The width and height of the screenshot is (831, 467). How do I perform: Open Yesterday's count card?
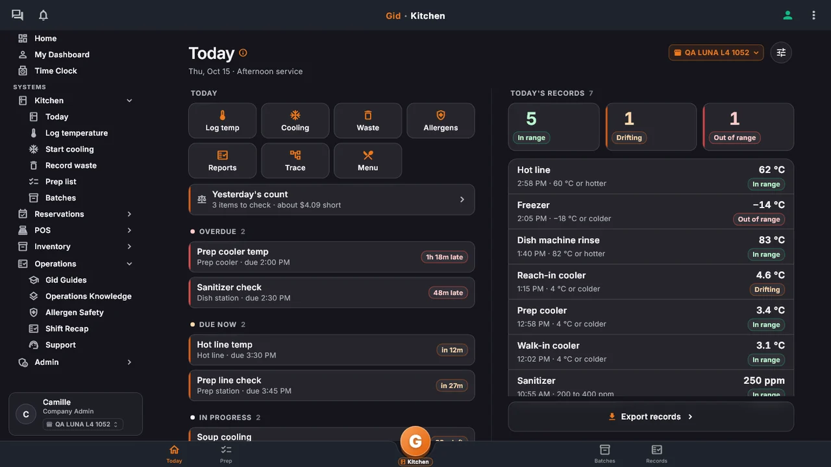(x=332, y=199)
